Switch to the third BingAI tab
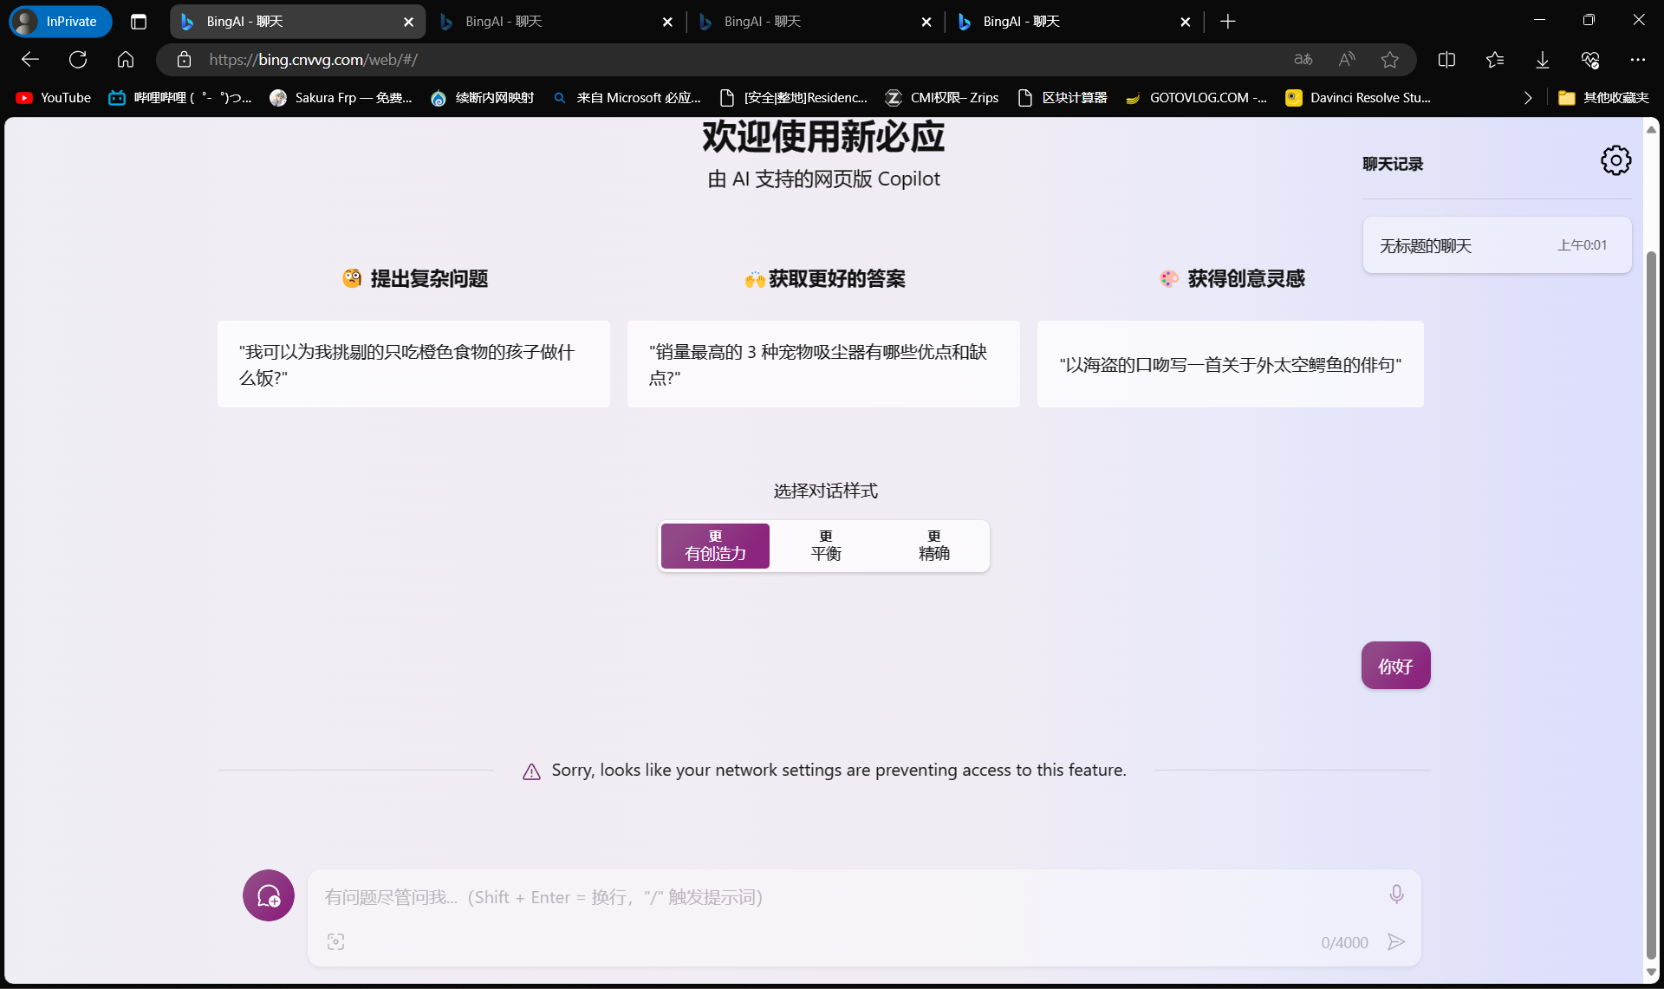Screen dimensions: 1664x989 (x=816, y=22)
